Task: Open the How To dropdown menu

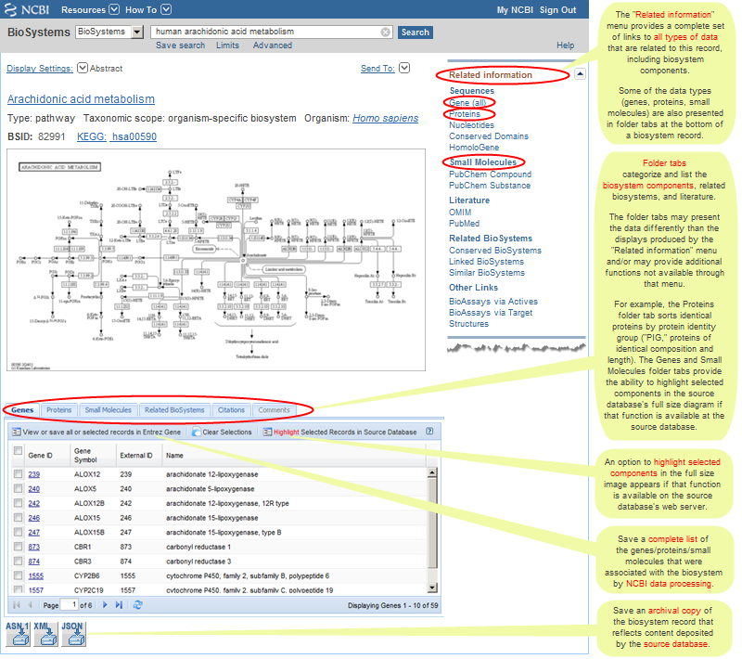Action: pyautogui.click(x=148, y=9)
